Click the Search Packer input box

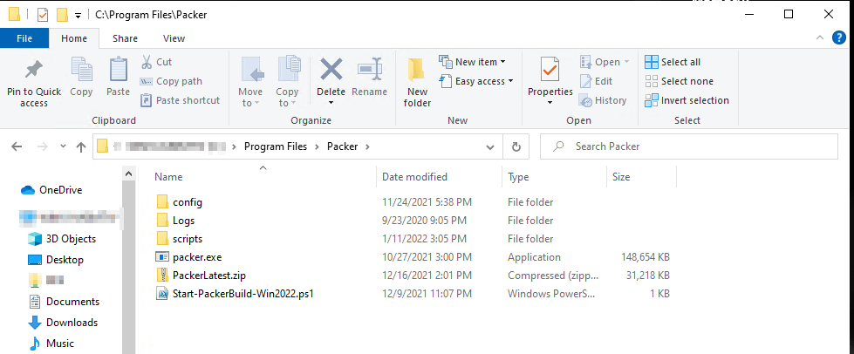(x=689, y=146)
